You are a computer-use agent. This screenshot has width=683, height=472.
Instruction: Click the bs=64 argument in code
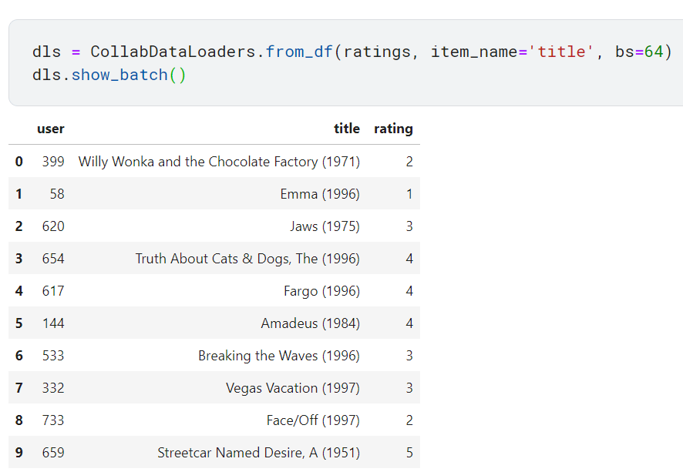click(x=639, y=52)
